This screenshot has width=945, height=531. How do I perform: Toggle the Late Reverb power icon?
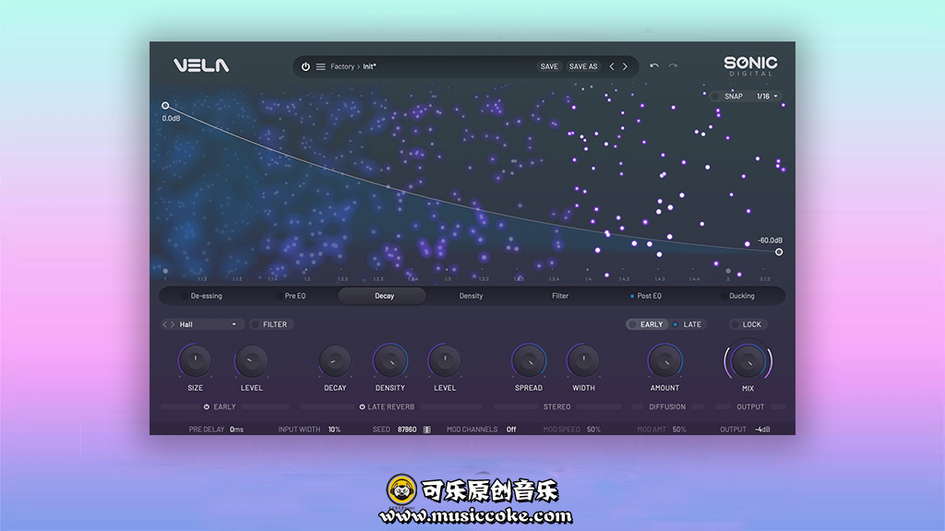[x=362, y=407]
